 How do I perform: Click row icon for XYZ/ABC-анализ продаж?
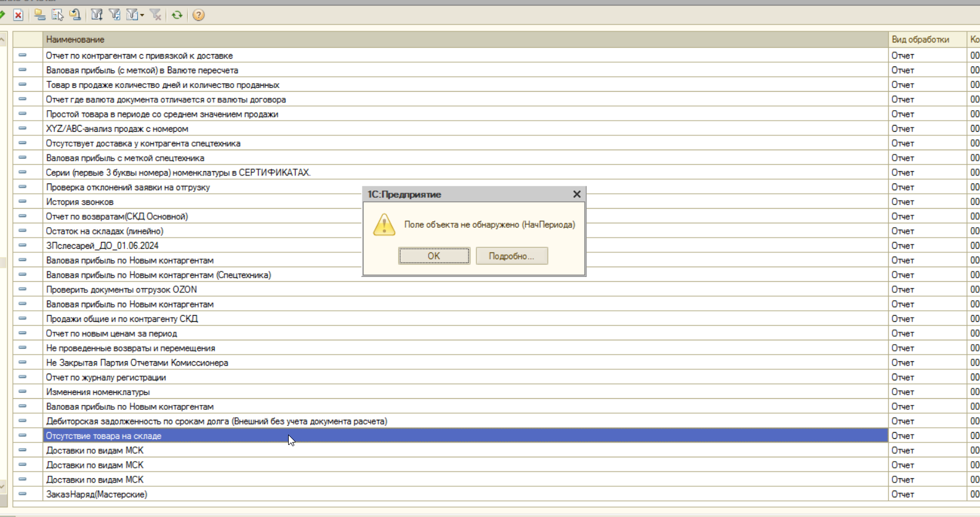[x=23, y=129]
